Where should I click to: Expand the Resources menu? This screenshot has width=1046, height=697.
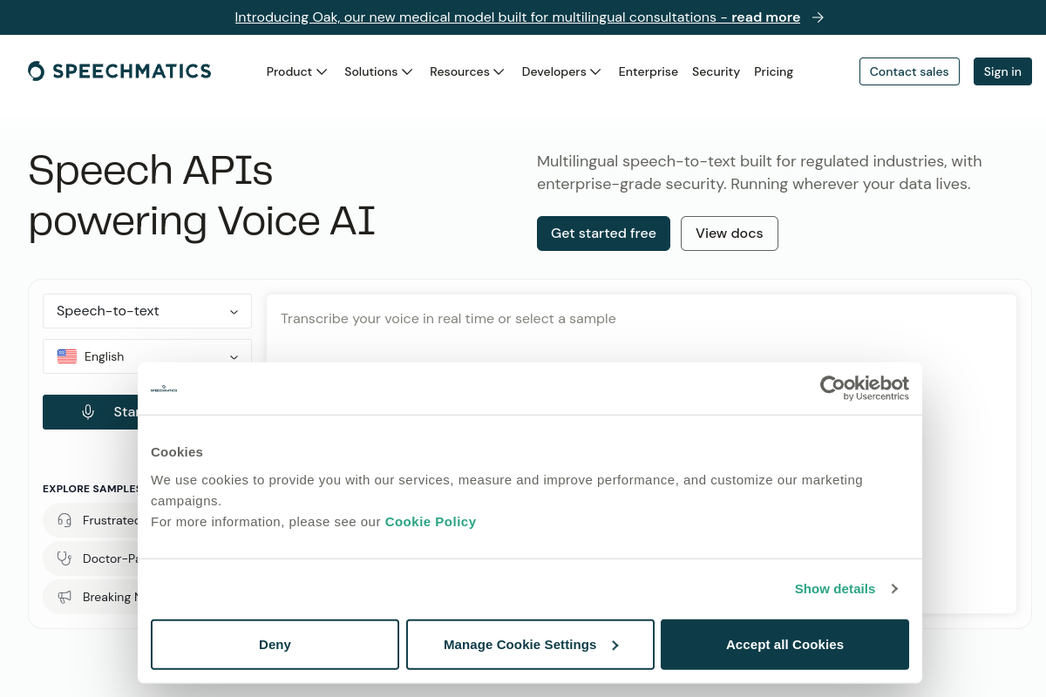coord(467,71)
